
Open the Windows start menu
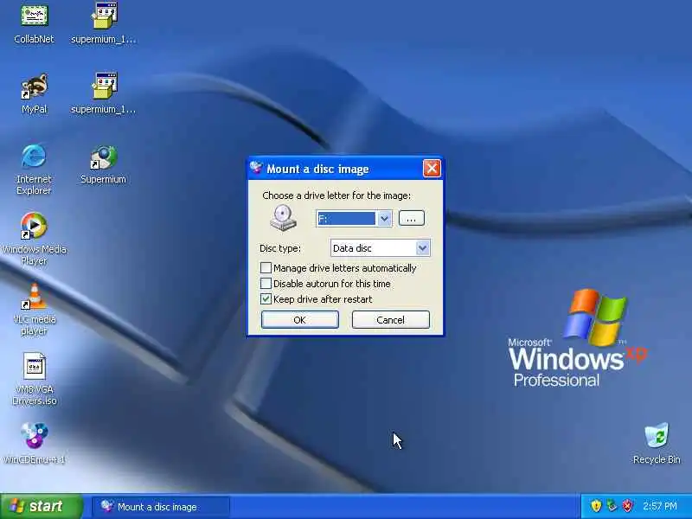(x=42, y=506)
